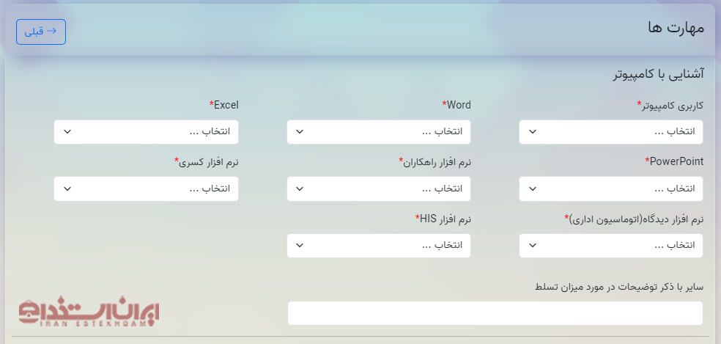
Task: Open the کاربری کامپیوتر dropdown
Action: click(610, 132)
